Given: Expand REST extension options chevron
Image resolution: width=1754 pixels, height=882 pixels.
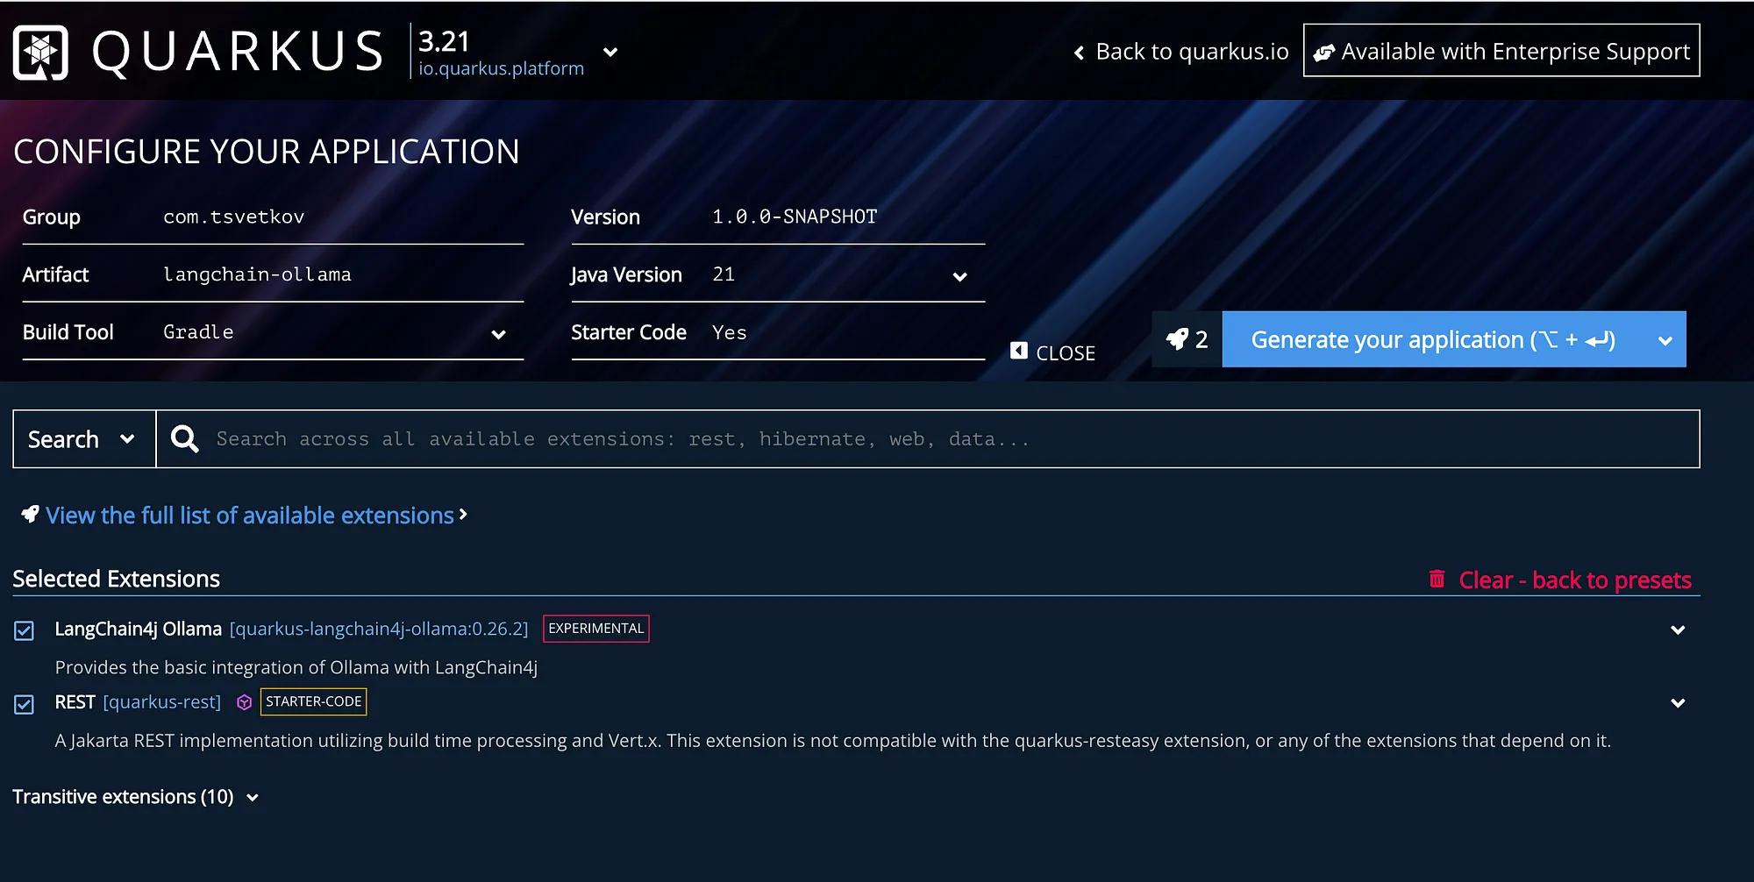Looking at the screenshot, I should [x=1678, y=702].
